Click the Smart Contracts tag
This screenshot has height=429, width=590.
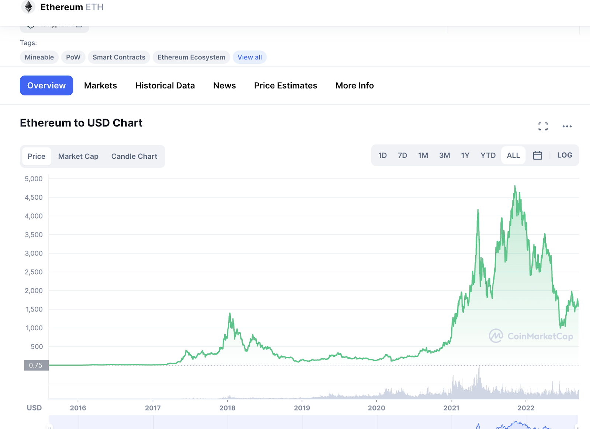[119, 57]
